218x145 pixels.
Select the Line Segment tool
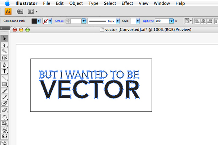point(4,78)
